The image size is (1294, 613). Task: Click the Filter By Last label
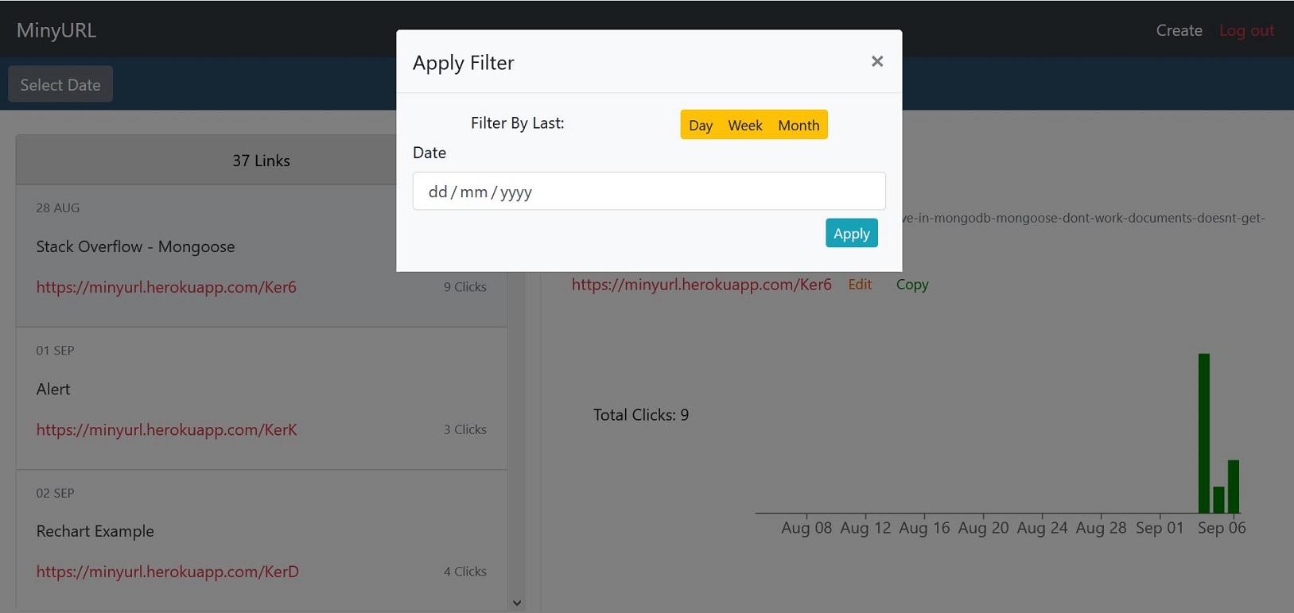pyautogui.click(x=518, y=123)
